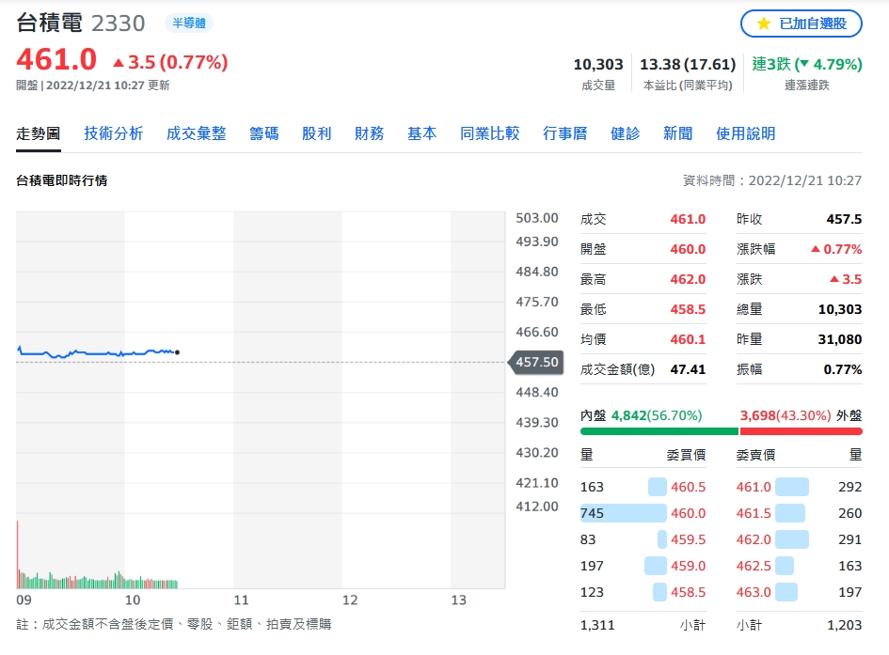889x655 pixels.
Task: Click the 連3跌 streak indicator
Action: tap(807, 65)
